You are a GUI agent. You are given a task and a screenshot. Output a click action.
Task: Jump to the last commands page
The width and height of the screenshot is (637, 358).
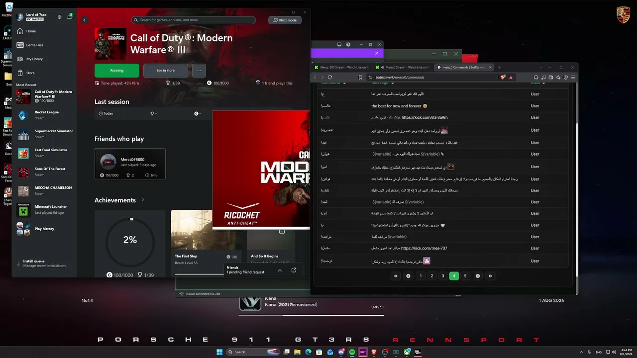click(x=490, y=276)
